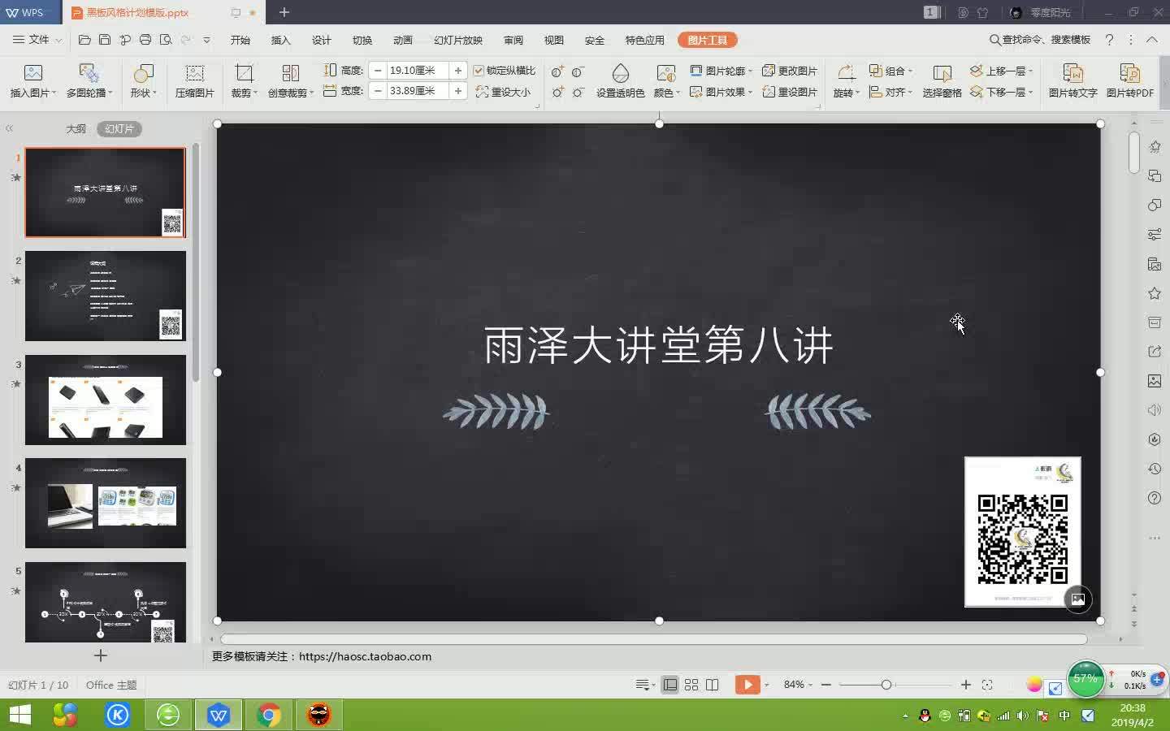
Task: Zoom in with the plus button in status bar
Action: coord(966,685)
